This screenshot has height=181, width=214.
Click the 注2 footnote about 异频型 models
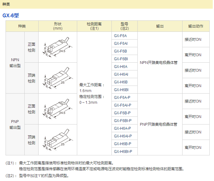pyautogui.click(x=43, y=176)
